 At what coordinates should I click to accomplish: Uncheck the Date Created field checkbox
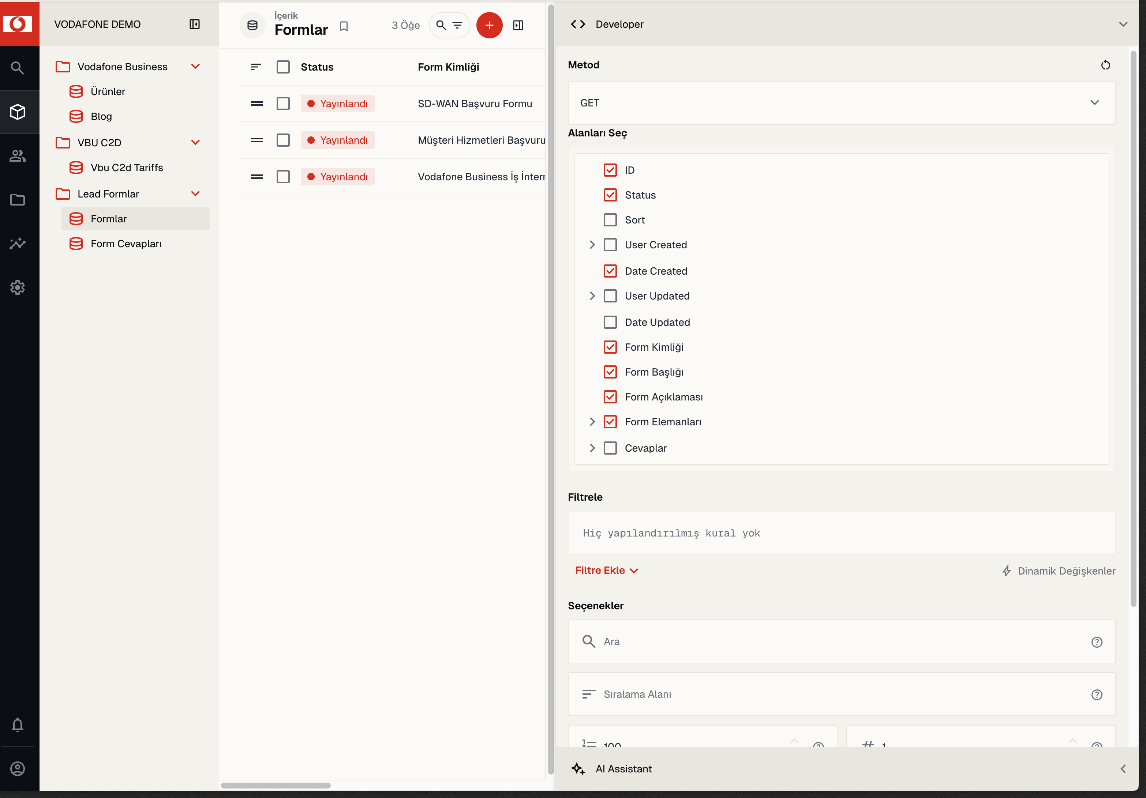tap(610, 271)
